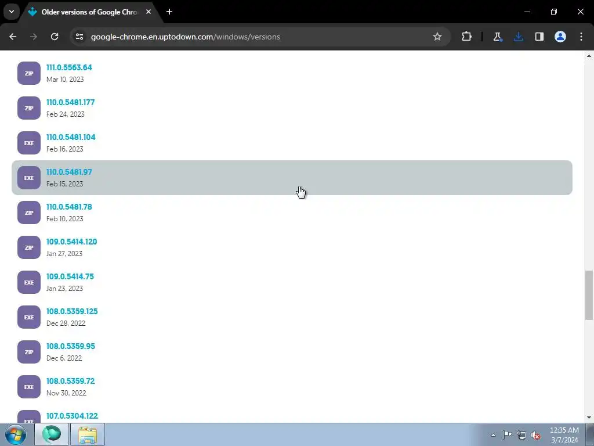Open a new tab with plus button
The image size is (594, 446).
pos(169,12)
